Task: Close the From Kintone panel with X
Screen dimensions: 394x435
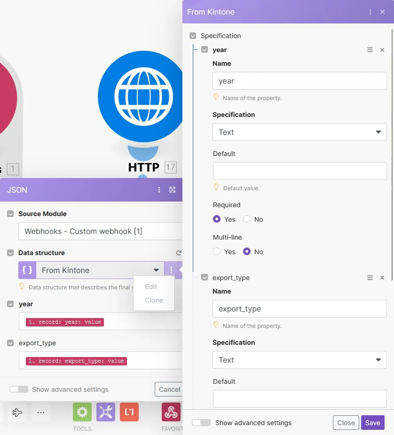Action: [383, 12]
